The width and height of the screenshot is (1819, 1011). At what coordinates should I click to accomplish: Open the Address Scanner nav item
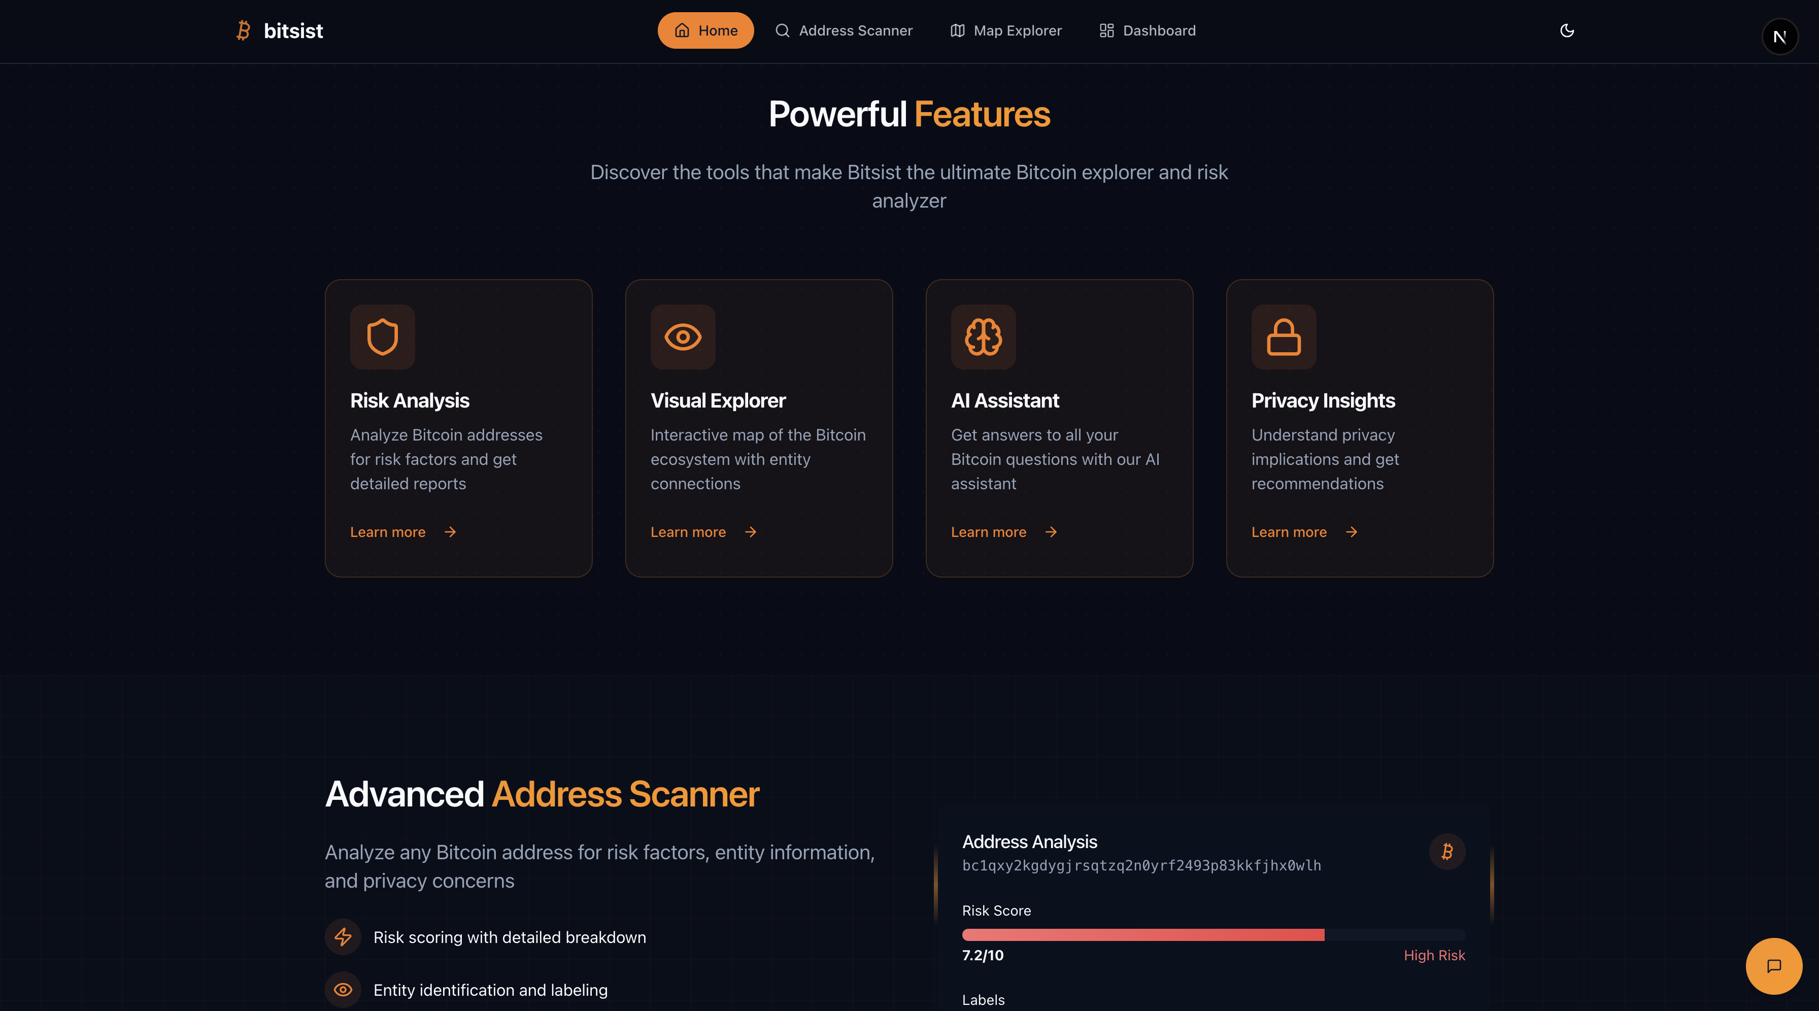(x=844, y=30)
